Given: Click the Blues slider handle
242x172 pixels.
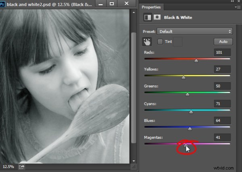Looking at the screenshot, I should pos(190,129).
